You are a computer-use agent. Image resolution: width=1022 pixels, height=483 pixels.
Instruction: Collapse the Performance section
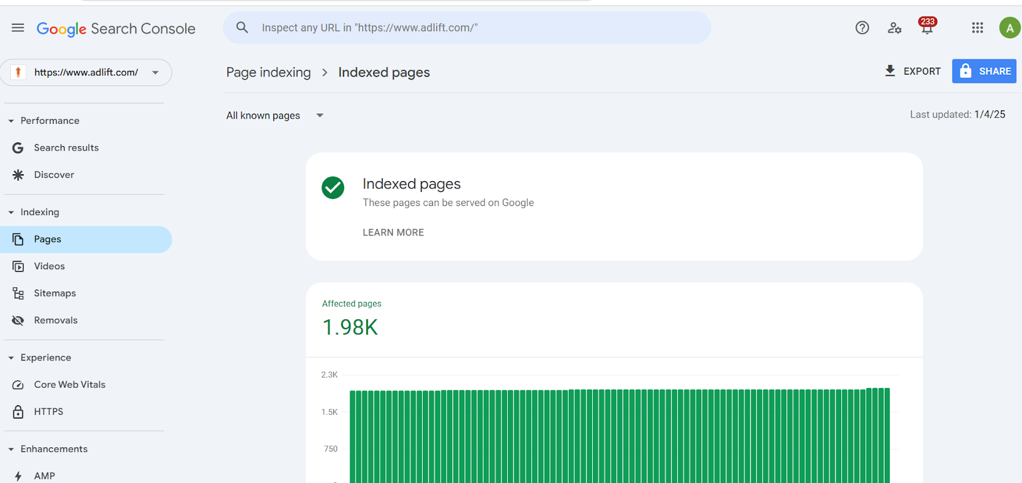(x=11, y=121)
